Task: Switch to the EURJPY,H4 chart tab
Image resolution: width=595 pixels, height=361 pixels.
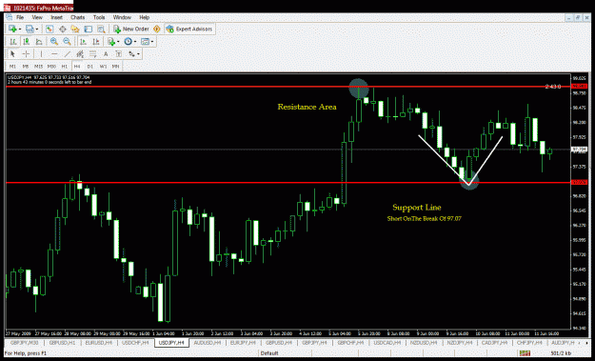Action: point(244,342)
